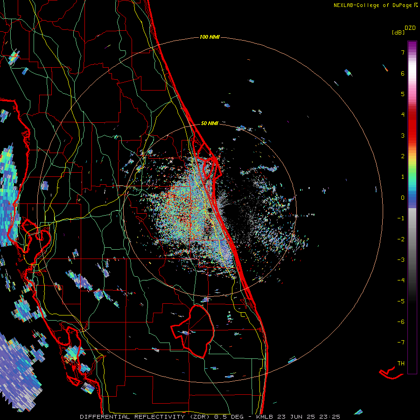420x420 pixels.
Task: Click the 6 value on the color scale
Action: tap(403, 73)
